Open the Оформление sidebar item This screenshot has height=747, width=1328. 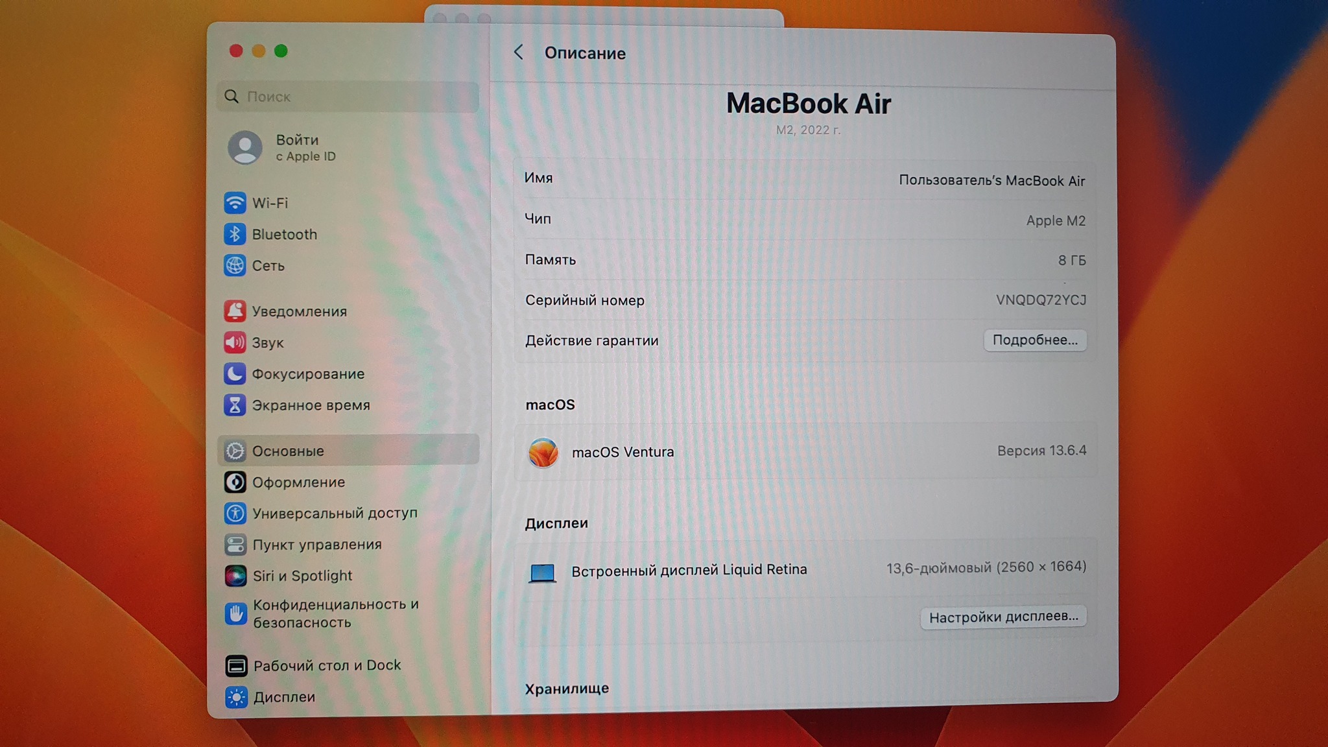298,482
